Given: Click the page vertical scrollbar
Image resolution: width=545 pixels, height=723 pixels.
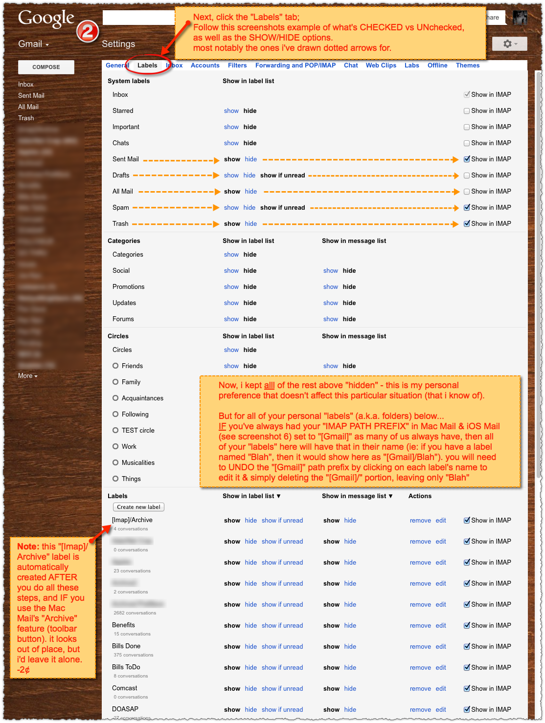Looking at the screenshot, I should coord(539,274).
